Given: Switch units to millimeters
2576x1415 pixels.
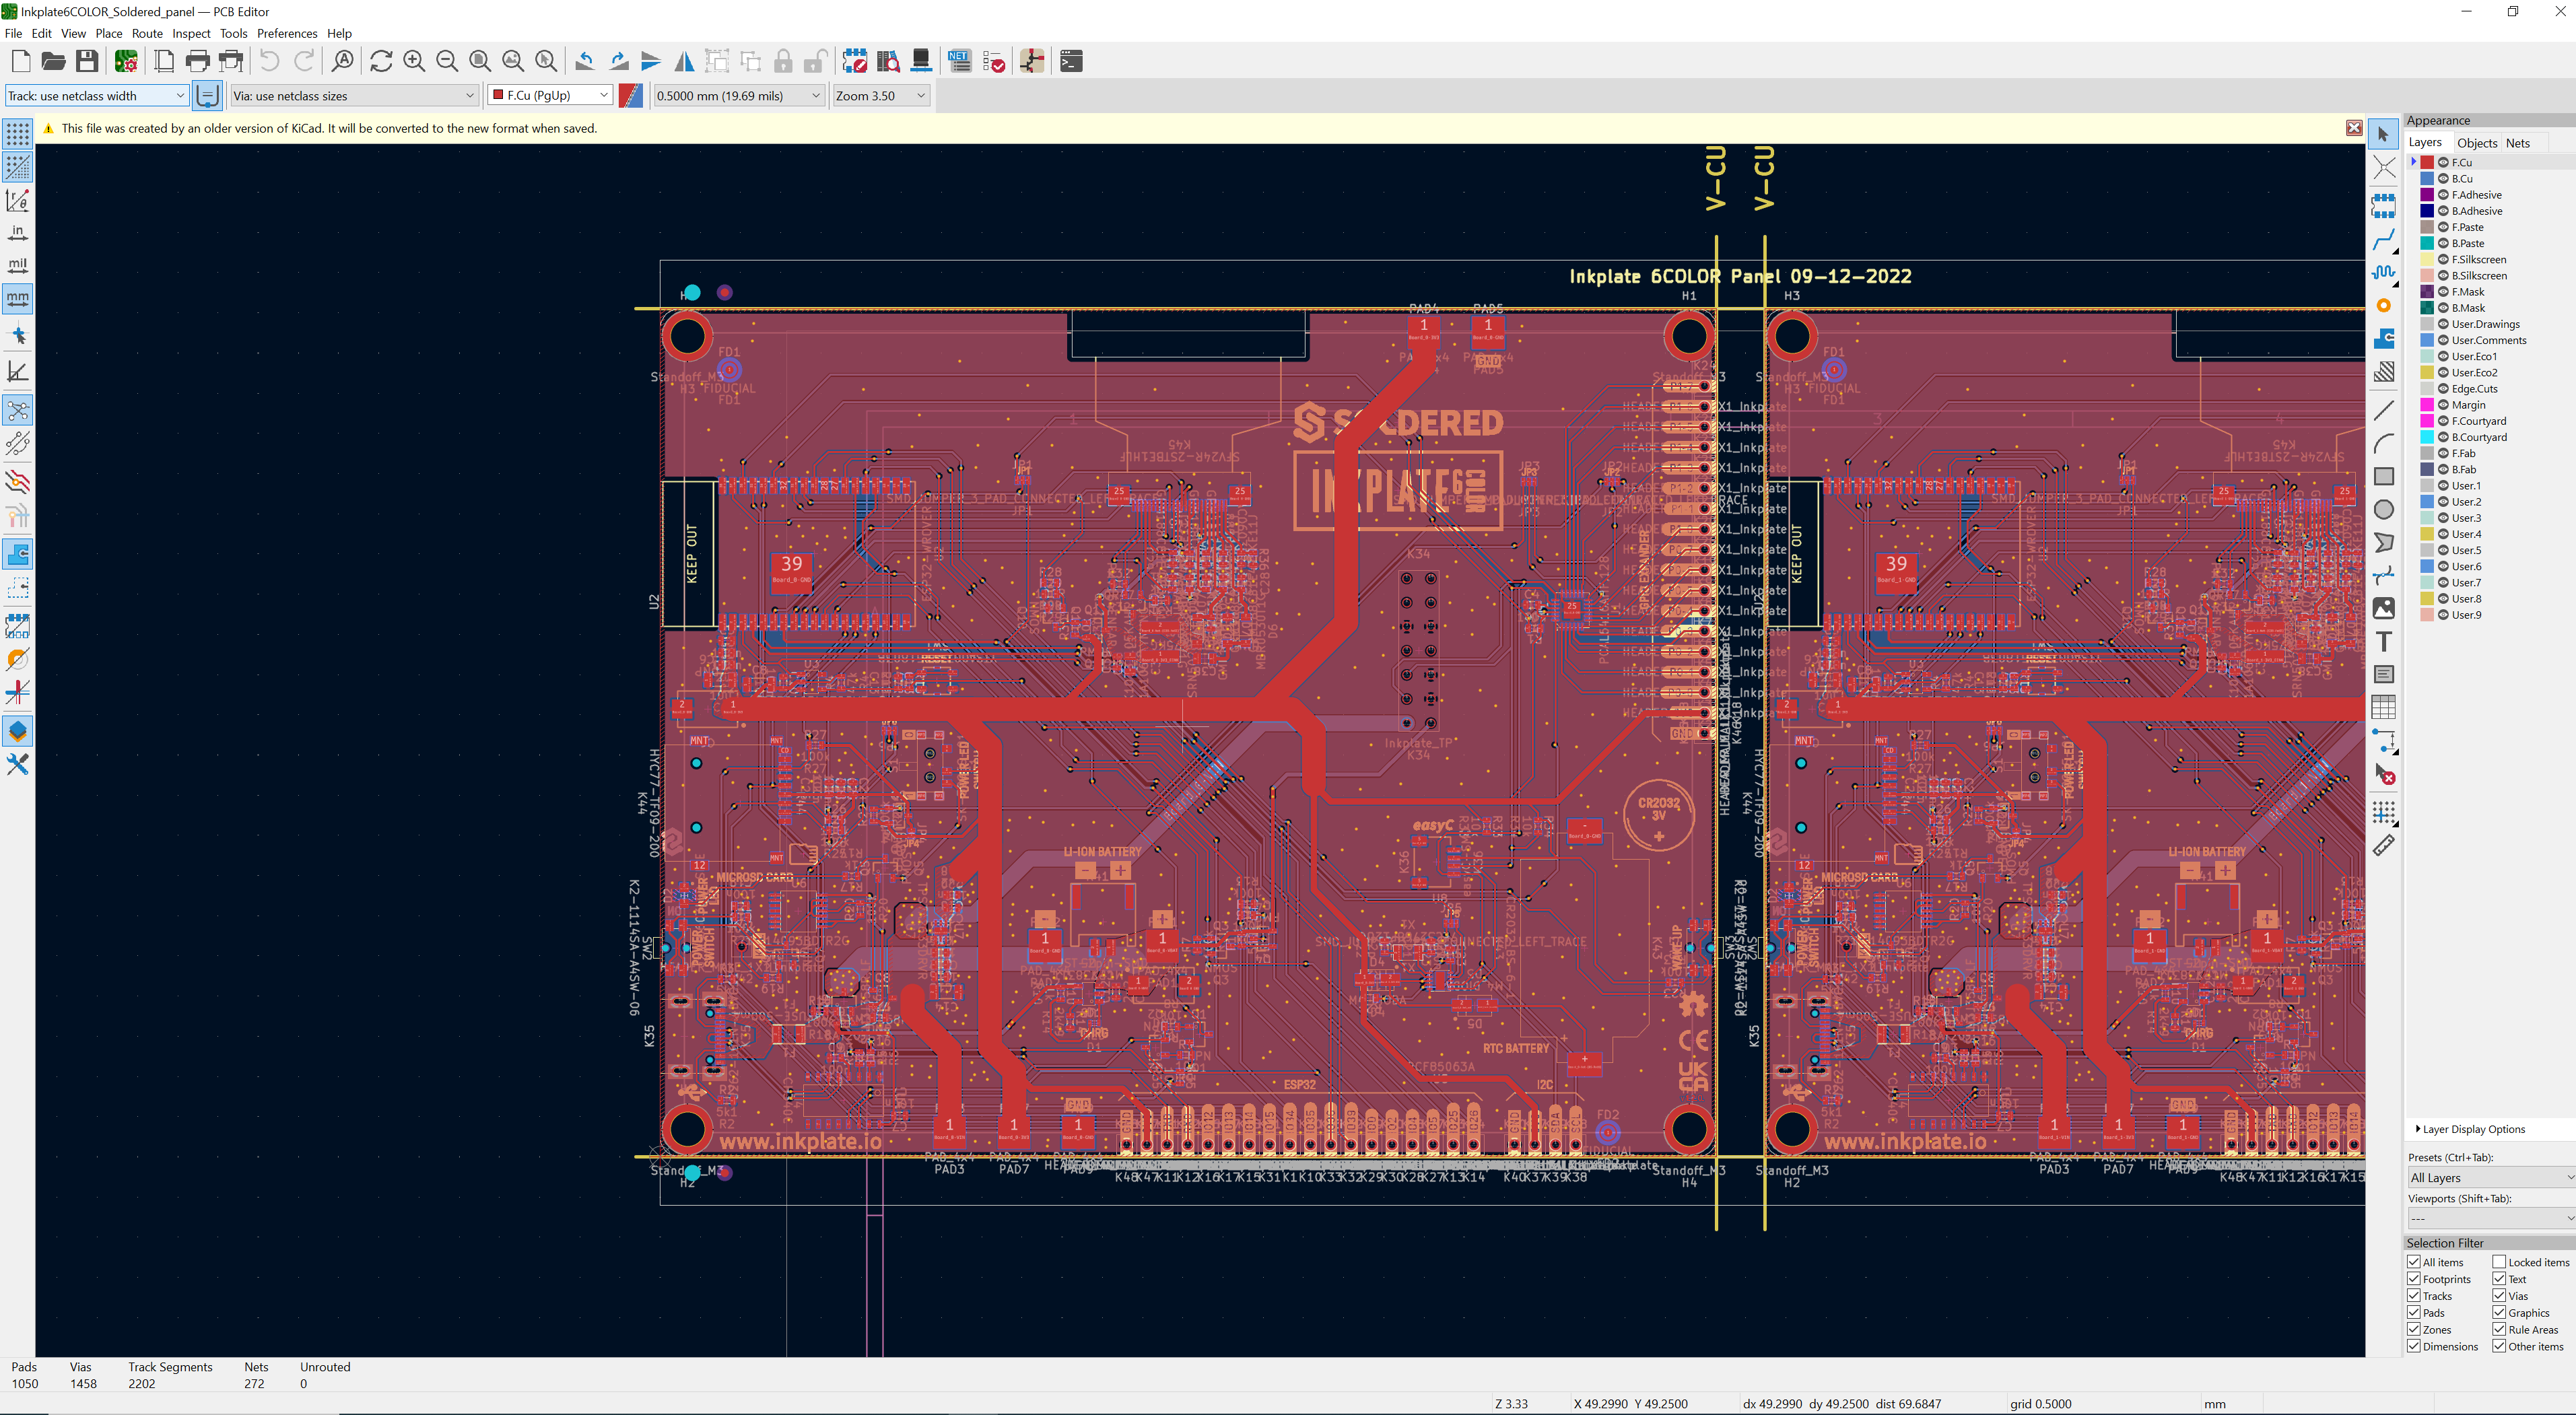Looking at the screenshot, I should 18,298.
